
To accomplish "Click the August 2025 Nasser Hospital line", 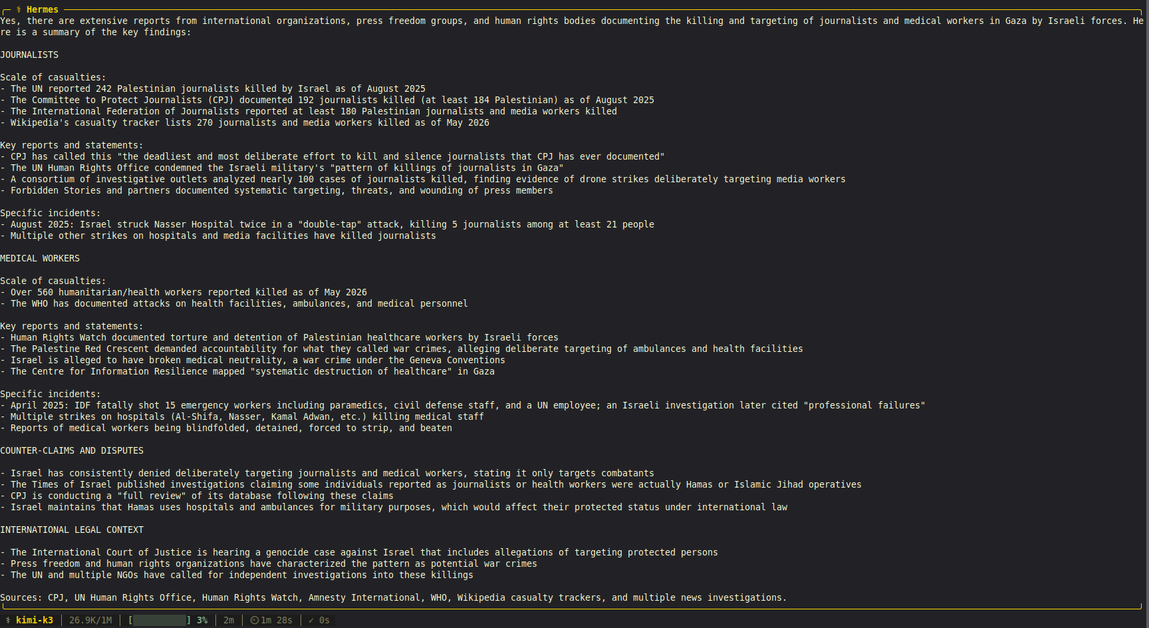I will click(x=327, y=224).
